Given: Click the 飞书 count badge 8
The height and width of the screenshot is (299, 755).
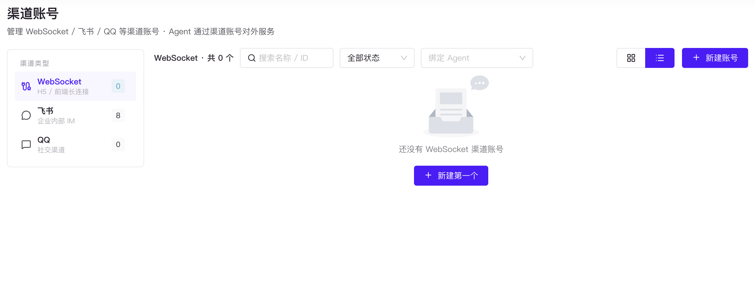Looking at the screenshot, I should coord(118,115).
